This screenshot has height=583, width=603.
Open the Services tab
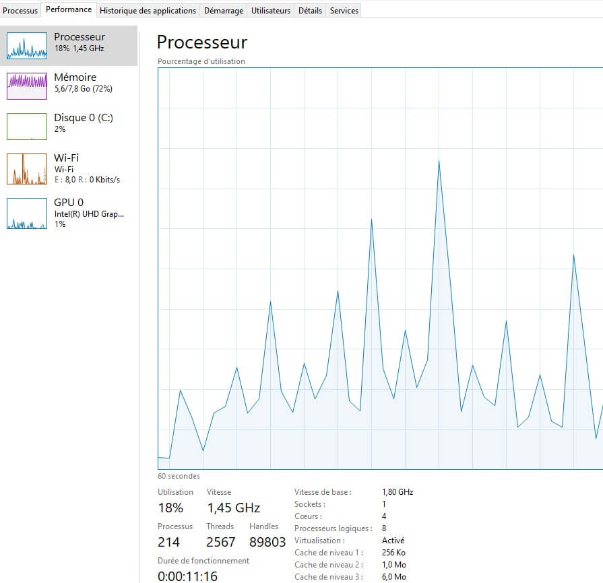click(344, 11)
